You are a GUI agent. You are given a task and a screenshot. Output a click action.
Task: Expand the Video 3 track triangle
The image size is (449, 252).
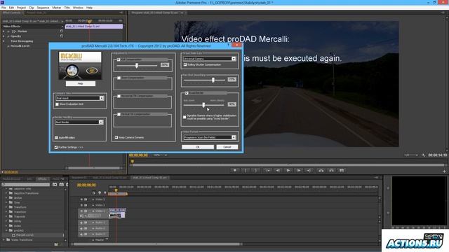click(93, 199)
